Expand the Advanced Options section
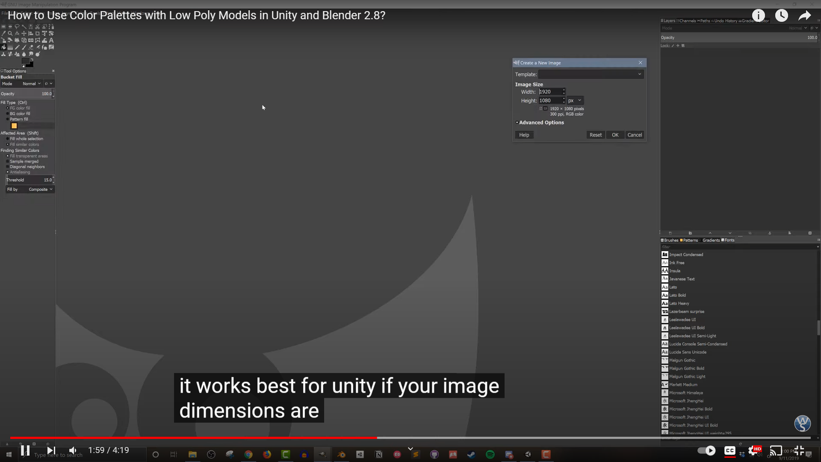821x462 pixels. (x=541, y=122)
